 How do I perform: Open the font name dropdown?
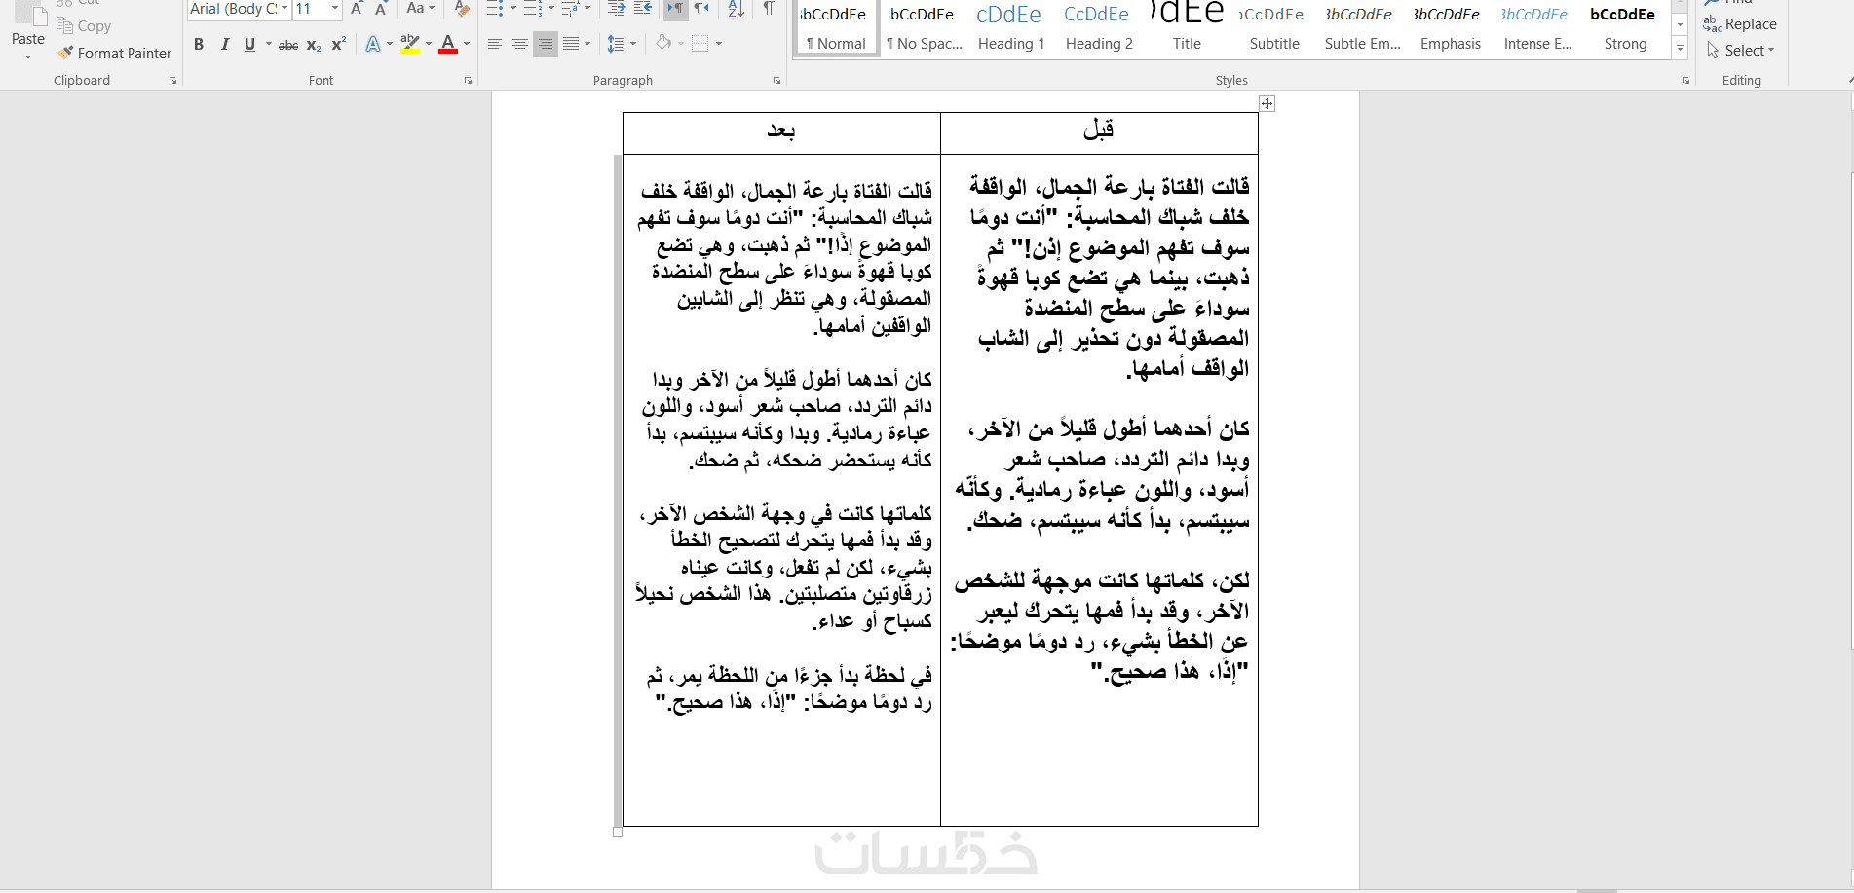tap(284, 9)
